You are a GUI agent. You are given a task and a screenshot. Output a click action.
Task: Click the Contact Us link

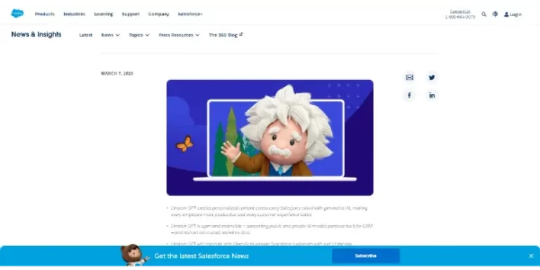(x=460, y=11)
